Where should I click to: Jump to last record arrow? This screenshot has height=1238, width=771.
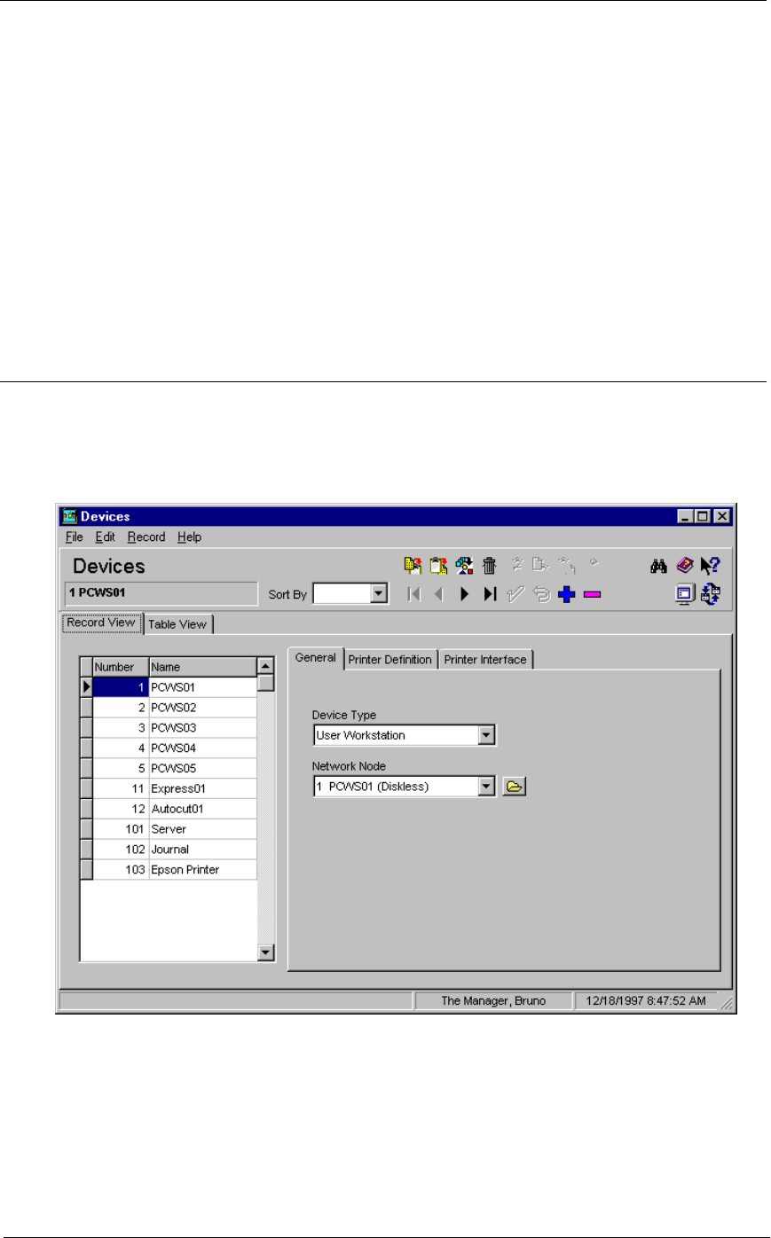490,594
